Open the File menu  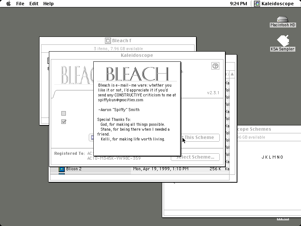[20, 4]
